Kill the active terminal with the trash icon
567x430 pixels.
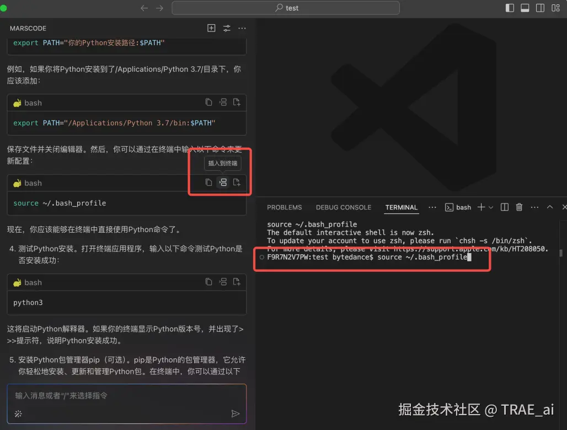pyautogui.click(x=519, y=207)
